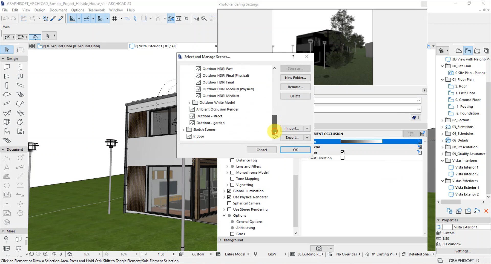Select the Arrow selection tool

point(7,50)
